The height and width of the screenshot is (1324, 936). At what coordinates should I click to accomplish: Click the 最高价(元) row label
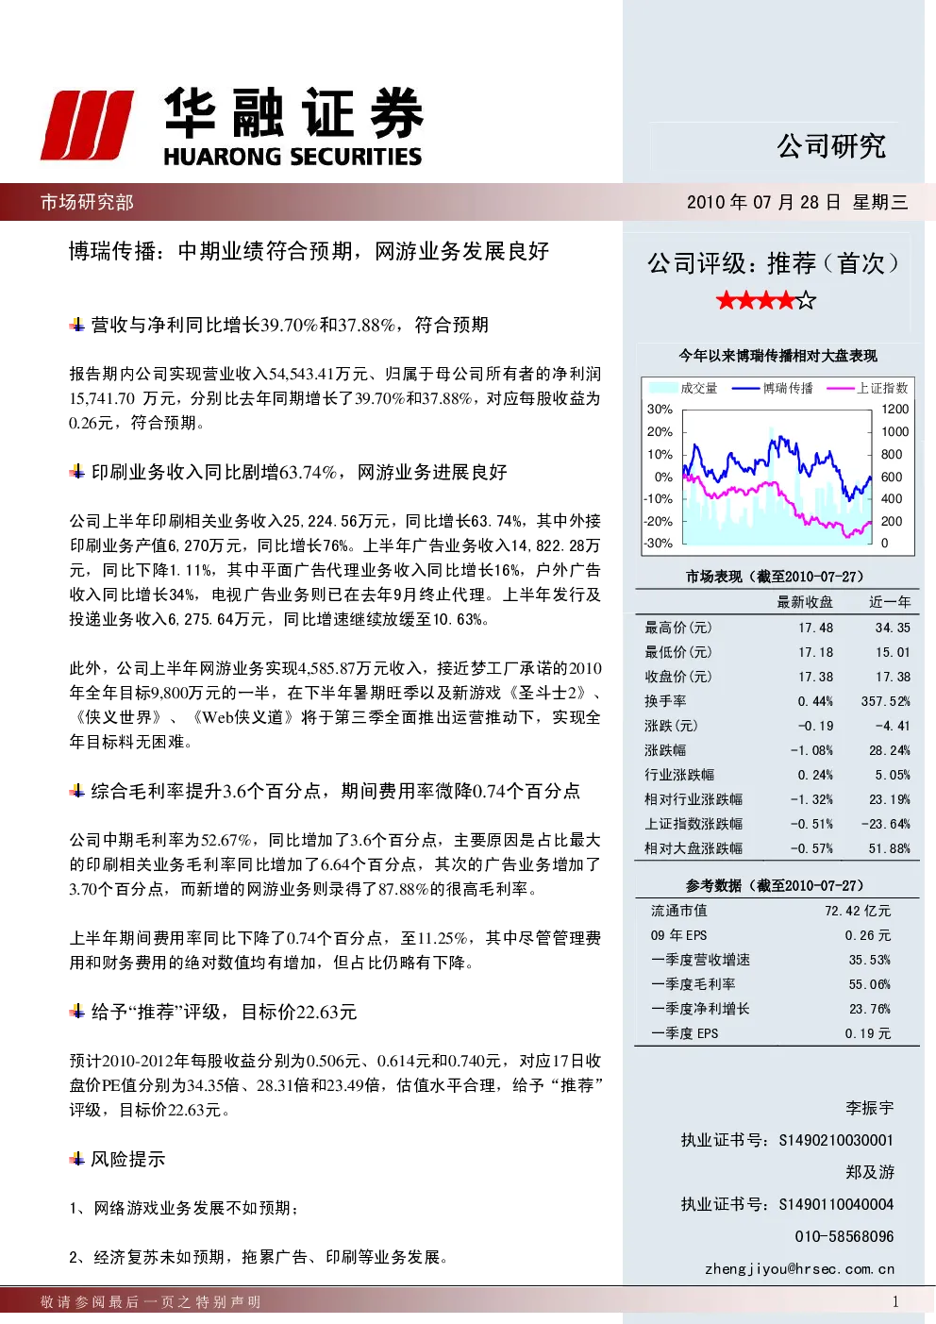pyautogui.click(x=678, y=628)
